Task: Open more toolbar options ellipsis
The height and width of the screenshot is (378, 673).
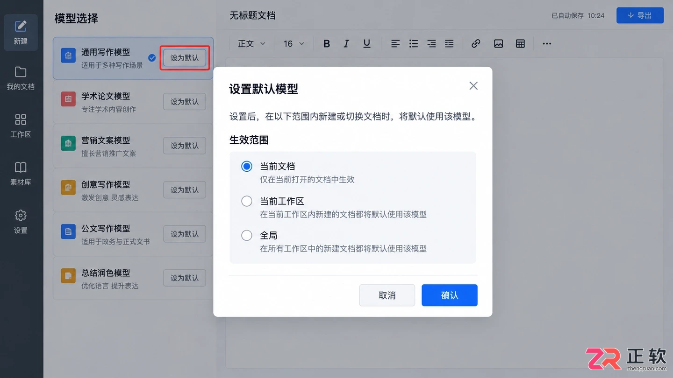Action: click(547, 43)
